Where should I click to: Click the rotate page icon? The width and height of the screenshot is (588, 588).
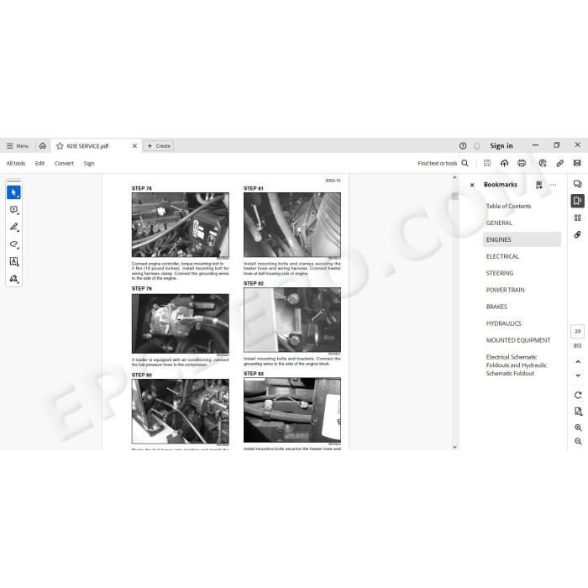pos(578,395)
